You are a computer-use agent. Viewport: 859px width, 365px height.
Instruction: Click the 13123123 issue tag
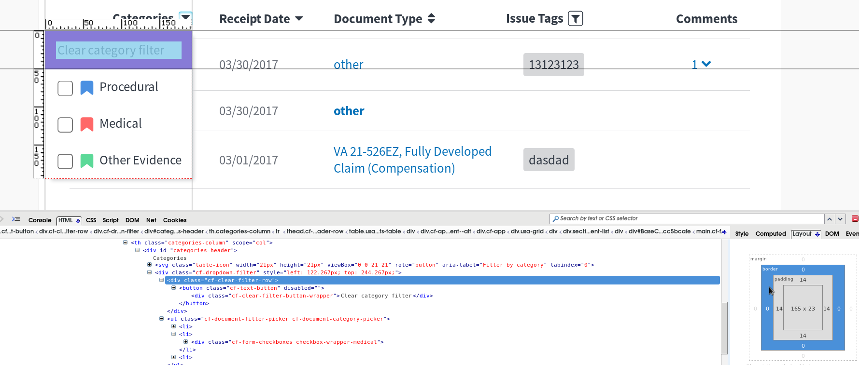click(554, 65)
